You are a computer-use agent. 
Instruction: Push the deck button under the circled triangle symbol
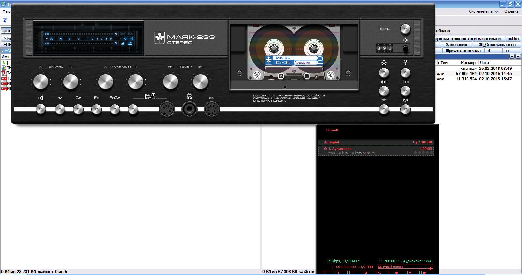pos(405,109)
